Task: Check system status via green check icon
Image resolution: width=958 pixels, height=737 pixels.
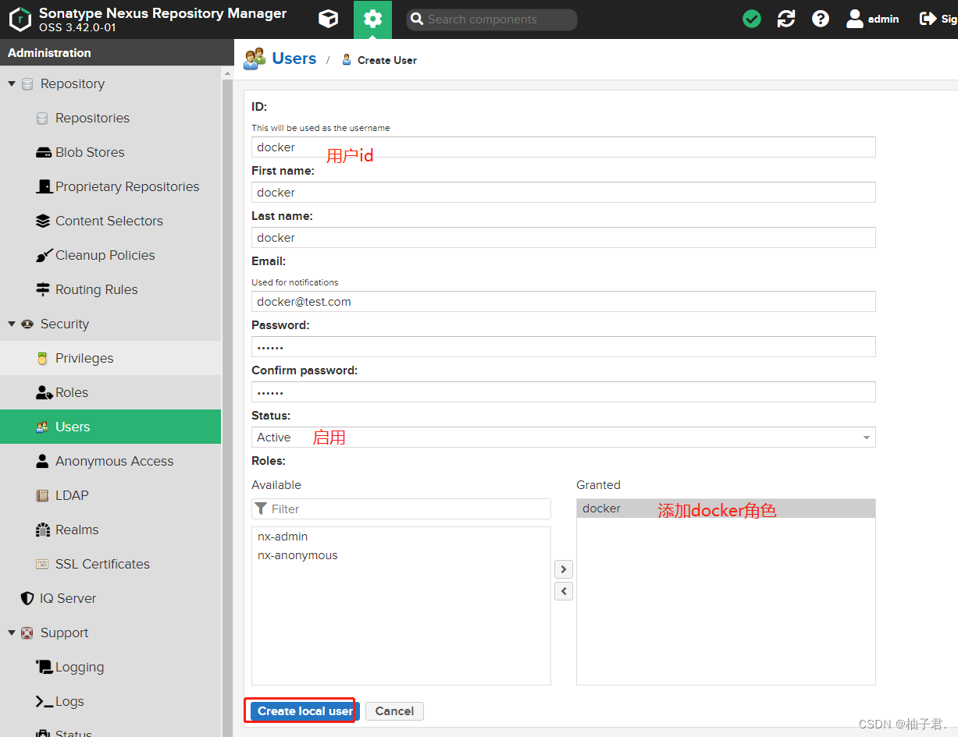Action: 751,18
